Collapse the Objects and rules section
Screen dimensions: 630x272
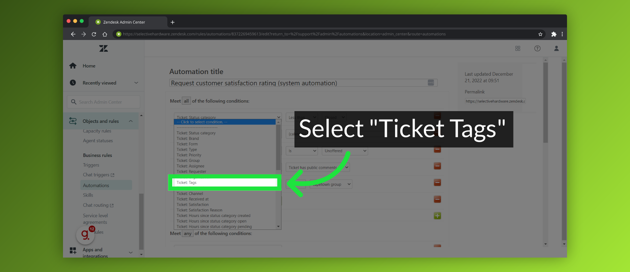[131, 121]
